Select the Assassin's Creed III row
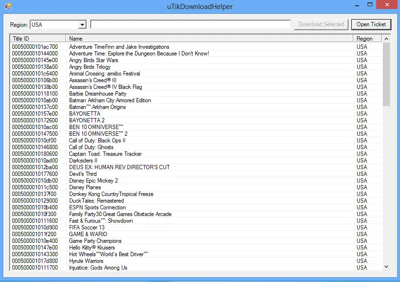The image size is (400, 282). click(196, 80)
